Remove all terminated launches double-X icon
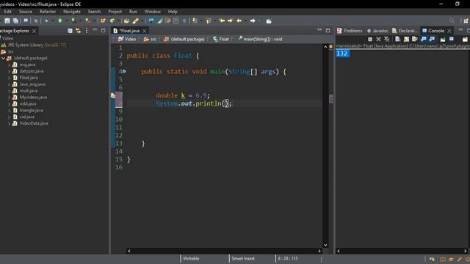Viewport: 470px width, 264px height. coord(387,39)
